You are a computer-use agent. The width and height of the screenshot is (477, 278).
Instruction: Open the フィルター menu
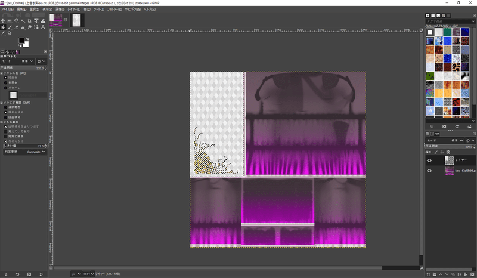pos(114,10)
